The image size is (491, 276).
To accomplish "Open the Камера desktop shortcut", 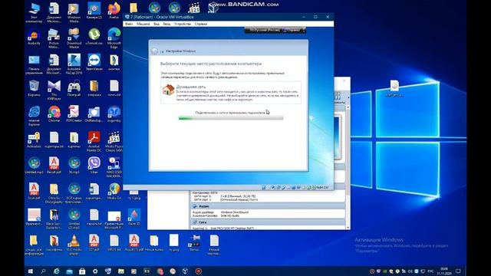I will pos(94,11).
